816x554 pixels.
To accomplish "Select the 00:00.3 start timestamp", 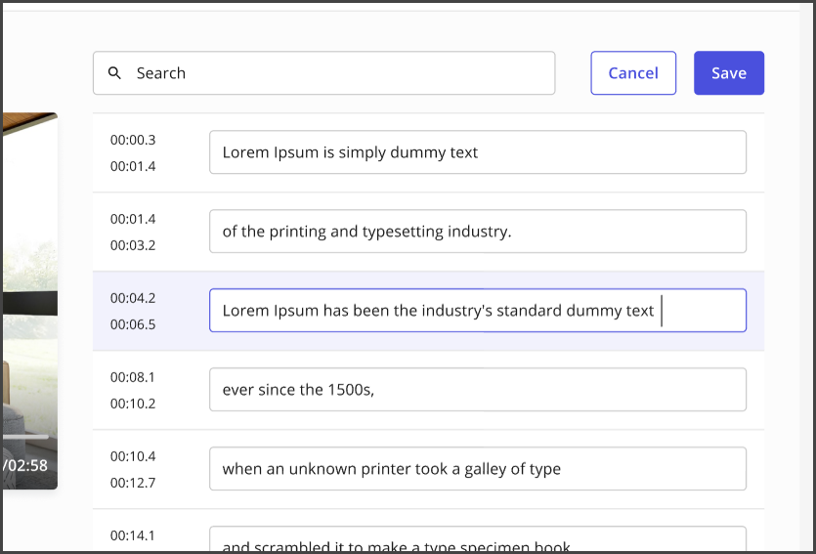I will tap(133, 140).
